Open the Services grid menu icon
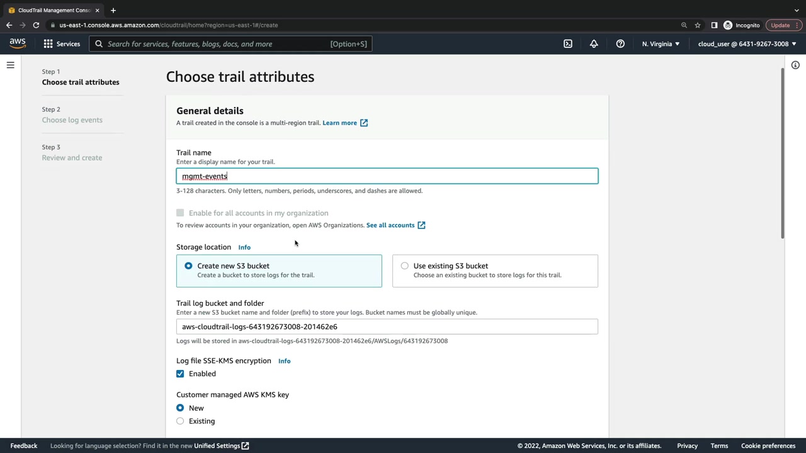Image resolution: width=806 pixels, height=453 pixels. point(48,44)
